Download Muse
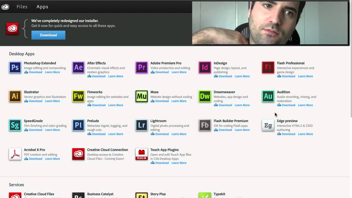The width and height of the screenshot is (352, 198). click(160, 101)
